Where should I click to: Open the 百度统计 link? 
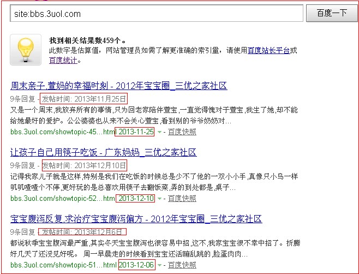(63, 60)
